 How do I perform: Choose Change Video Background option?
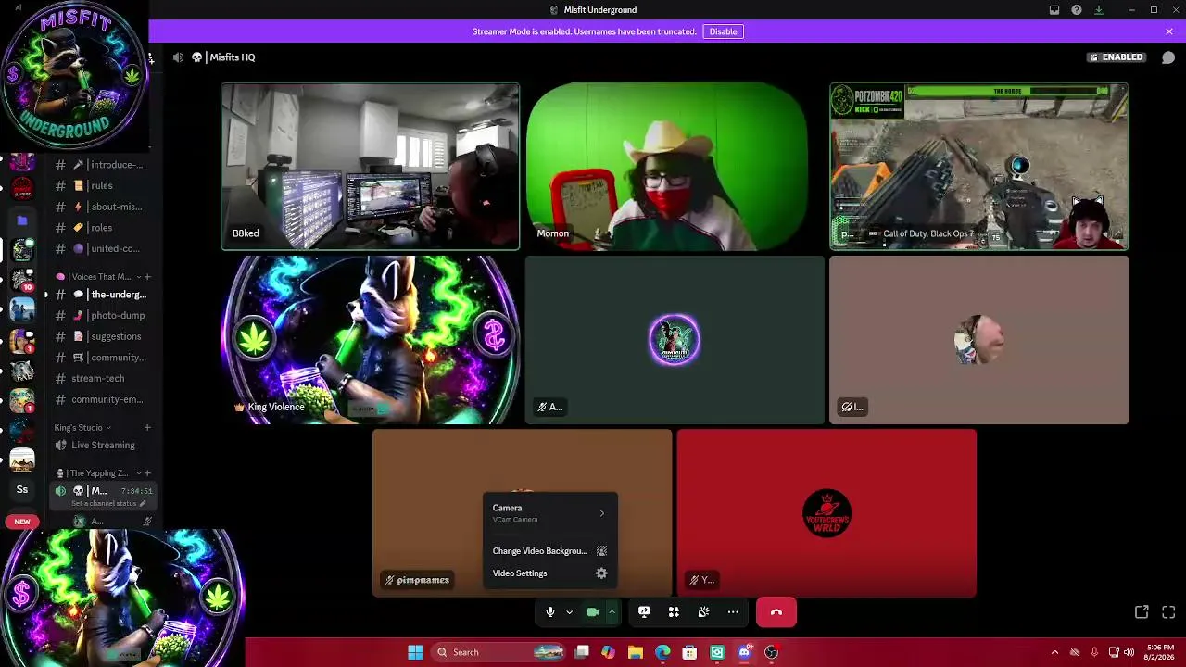(549, 551)
